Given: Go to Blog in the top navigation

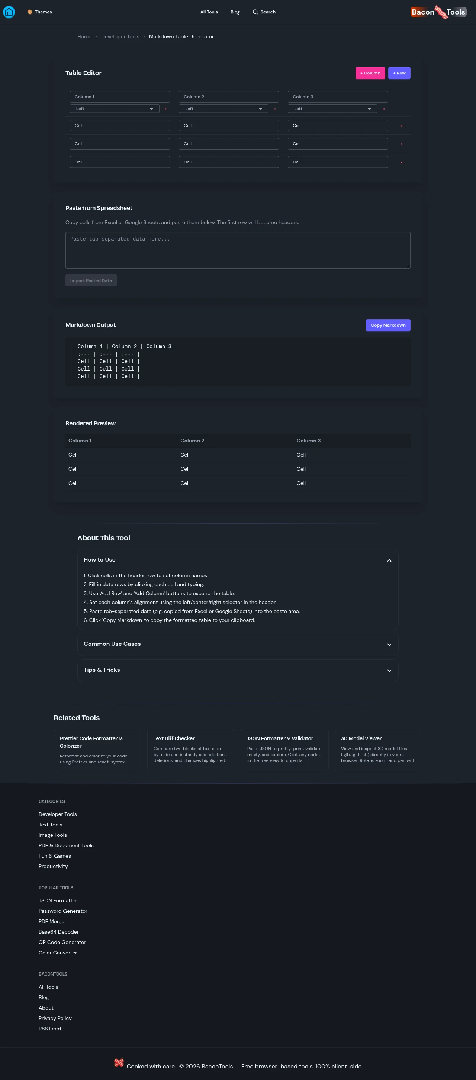Looking at the screenshot, I should (x=235, y=12).
